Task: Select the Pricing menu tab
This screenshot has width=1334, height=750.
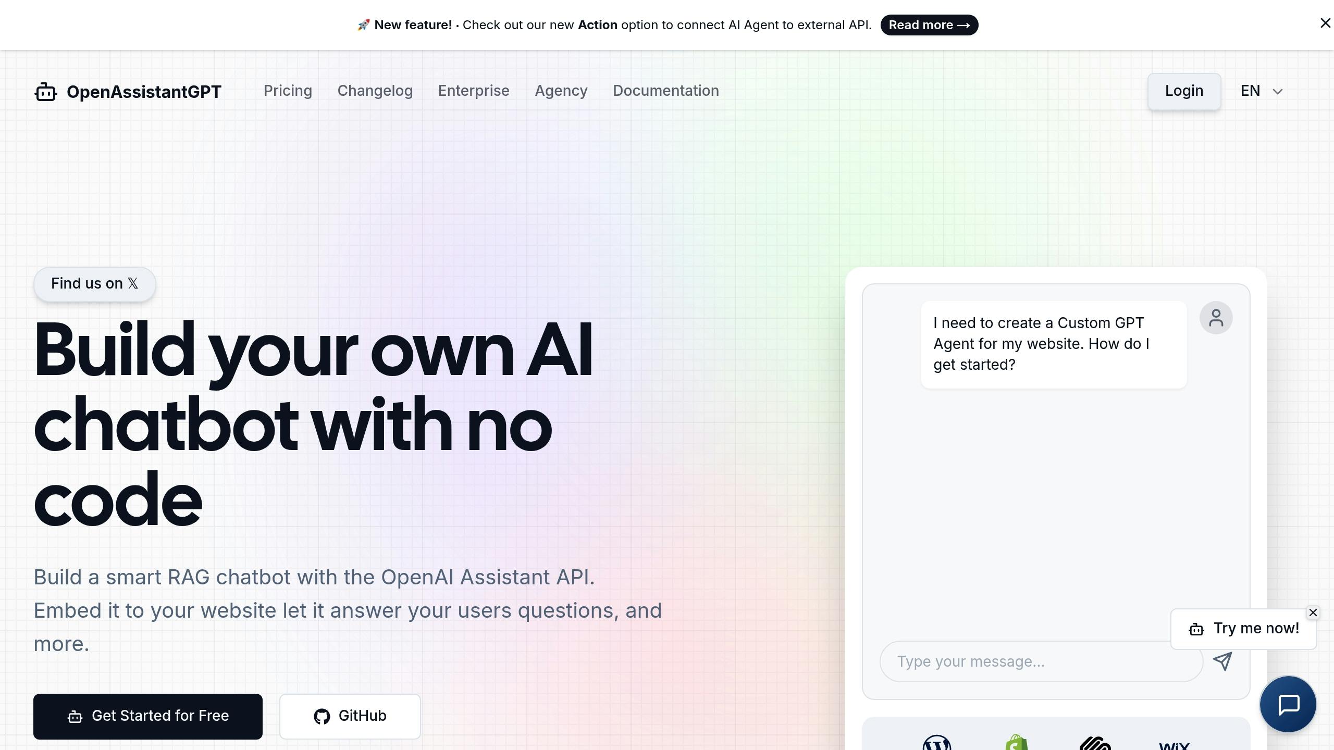Action: (288, 91)
